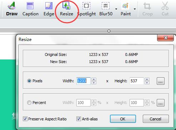This screenshot has height=130, width=176.
Task: Apply the Edge effect tool
Action: [x=49, y=6]
